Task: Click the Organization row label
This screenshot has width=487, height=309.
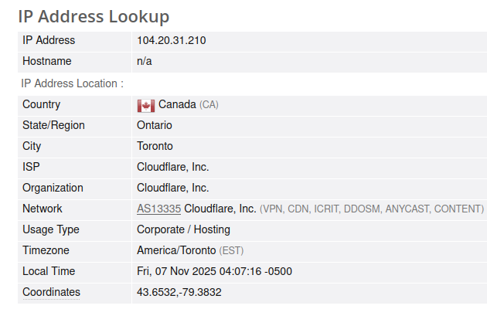Action: pos(53,188)
